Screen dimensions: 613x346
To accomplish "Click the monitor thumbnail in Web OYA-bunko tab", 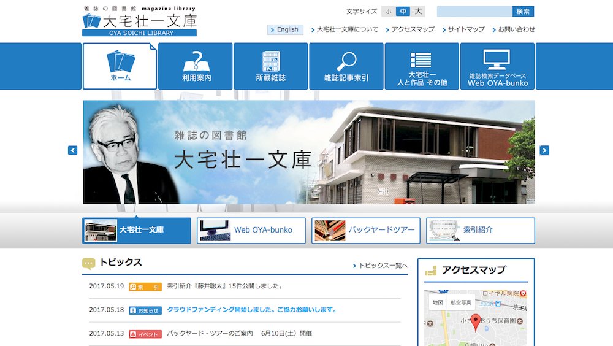I will (x=215, y=231).
